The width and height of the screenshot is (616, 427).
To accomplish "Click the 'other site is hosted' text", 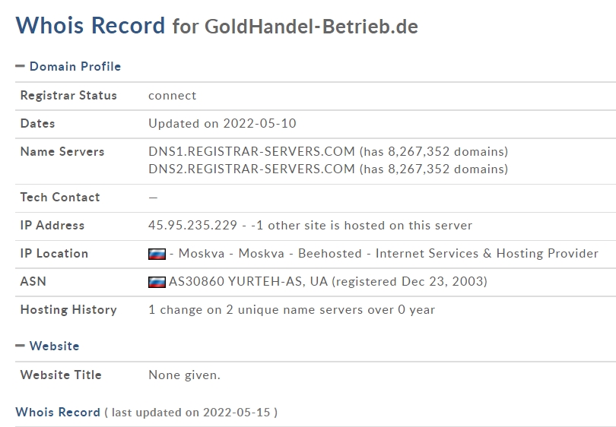I will pos(370,225).
